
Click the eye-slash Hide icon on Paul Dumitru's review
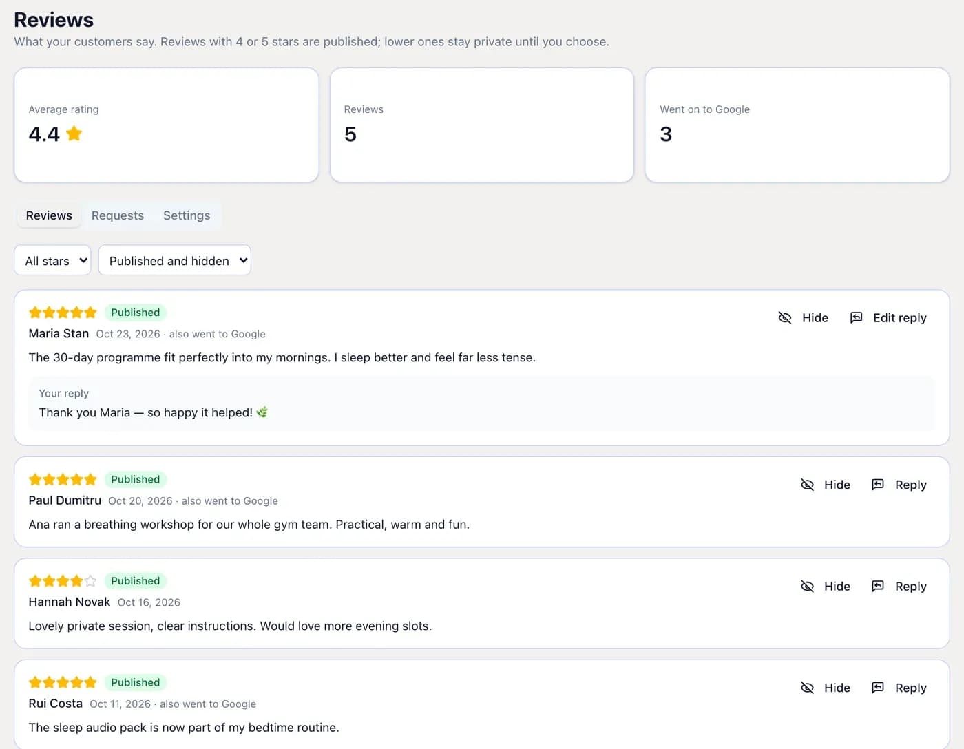coord(807,485)
